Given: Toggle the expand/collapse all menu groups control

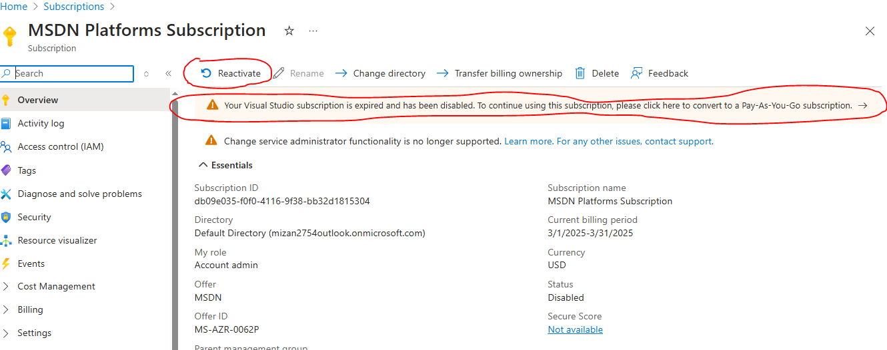Looking at the screenshot, I should (x=146, y=73).
